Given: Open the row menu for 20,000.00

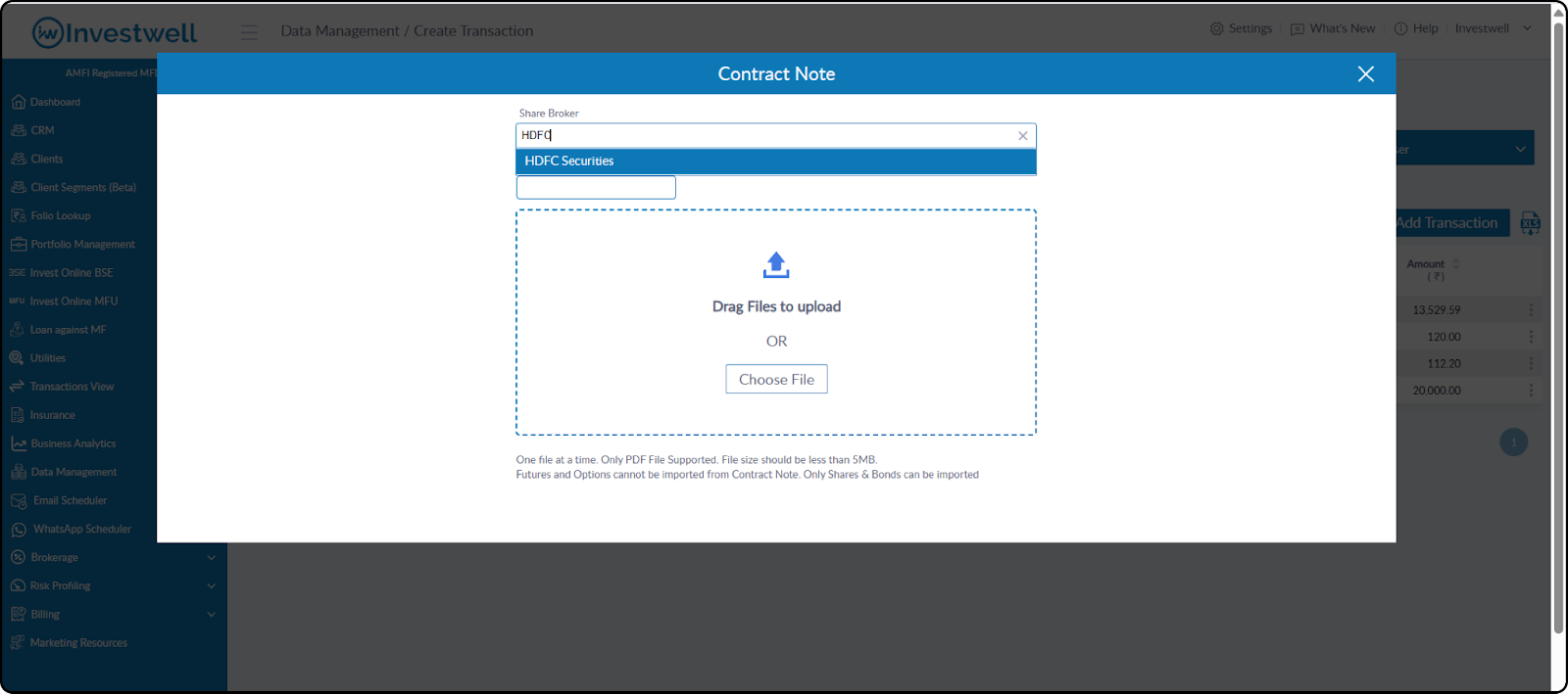Looking at the screenshot, I should [x=1531, y=390].
